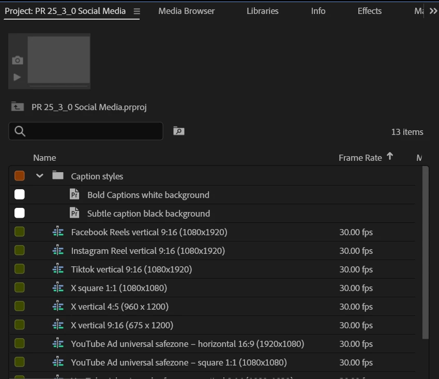Click the clip preview thumbnail

click(59, 60)
